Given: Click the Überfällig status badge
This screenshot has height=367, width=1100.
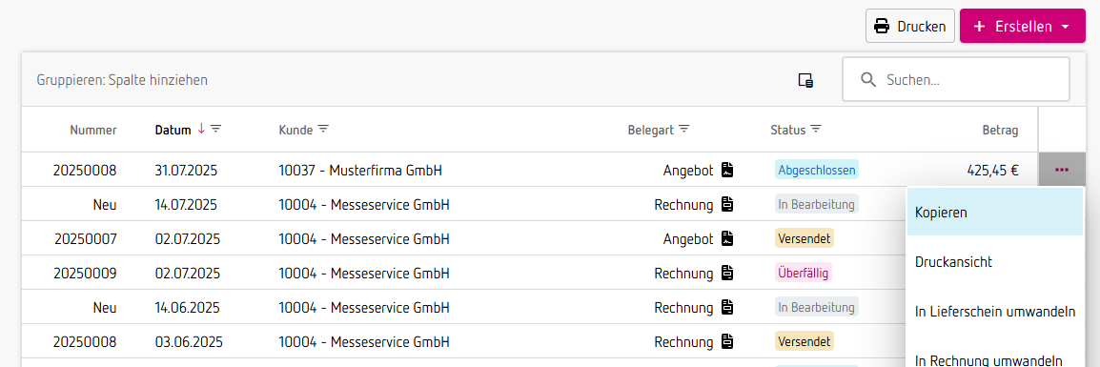Looking at the screenshot, I should tap(804, 273).
